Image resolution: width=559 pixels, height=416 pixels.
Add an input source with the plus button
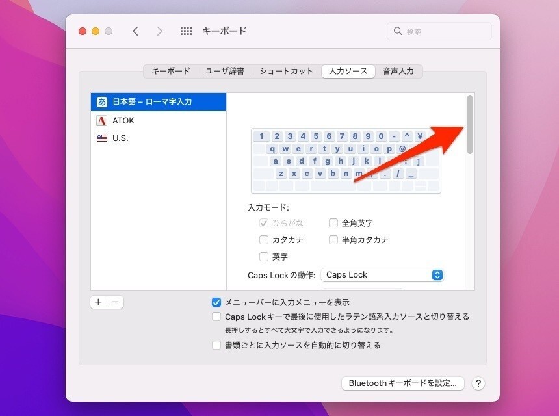(98, 302)
